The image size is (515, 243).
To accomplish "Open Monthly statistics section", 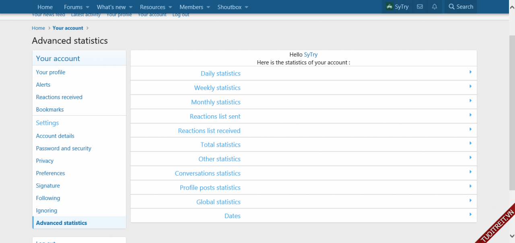I will [x=216, y=102].
